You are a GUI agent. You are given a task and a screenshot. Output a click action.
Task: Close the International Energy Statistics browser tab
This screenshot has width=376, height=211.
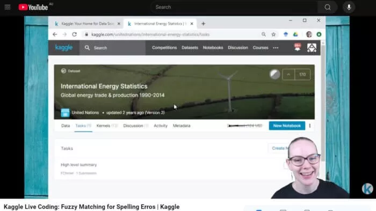[192, 24]
